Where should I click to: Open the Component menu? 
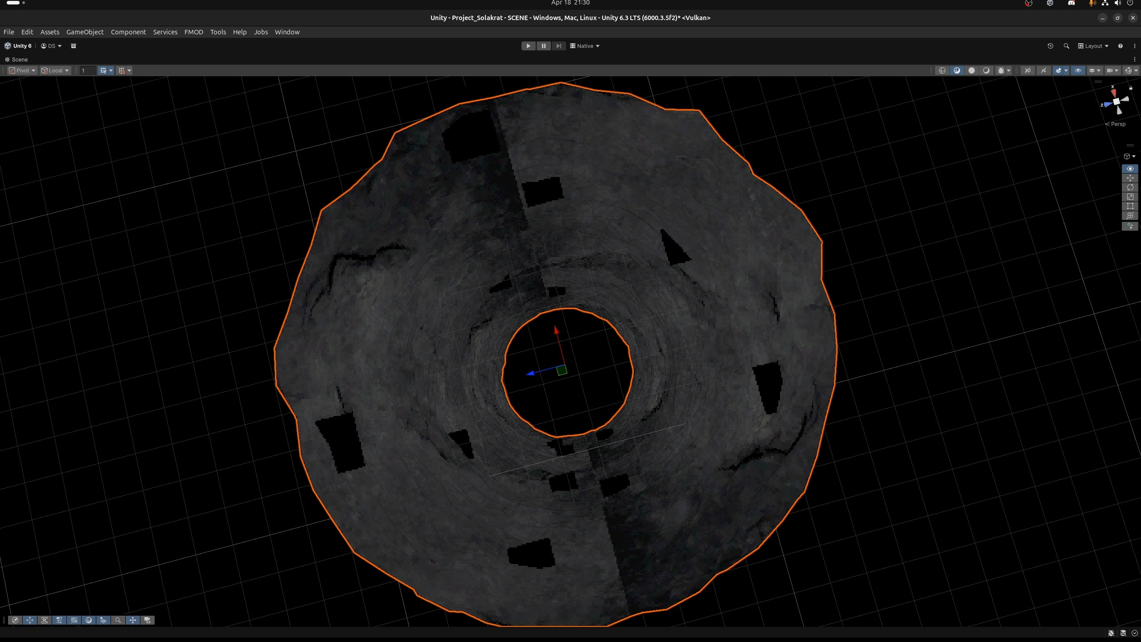pyautogui.click(x=128, y=32)
